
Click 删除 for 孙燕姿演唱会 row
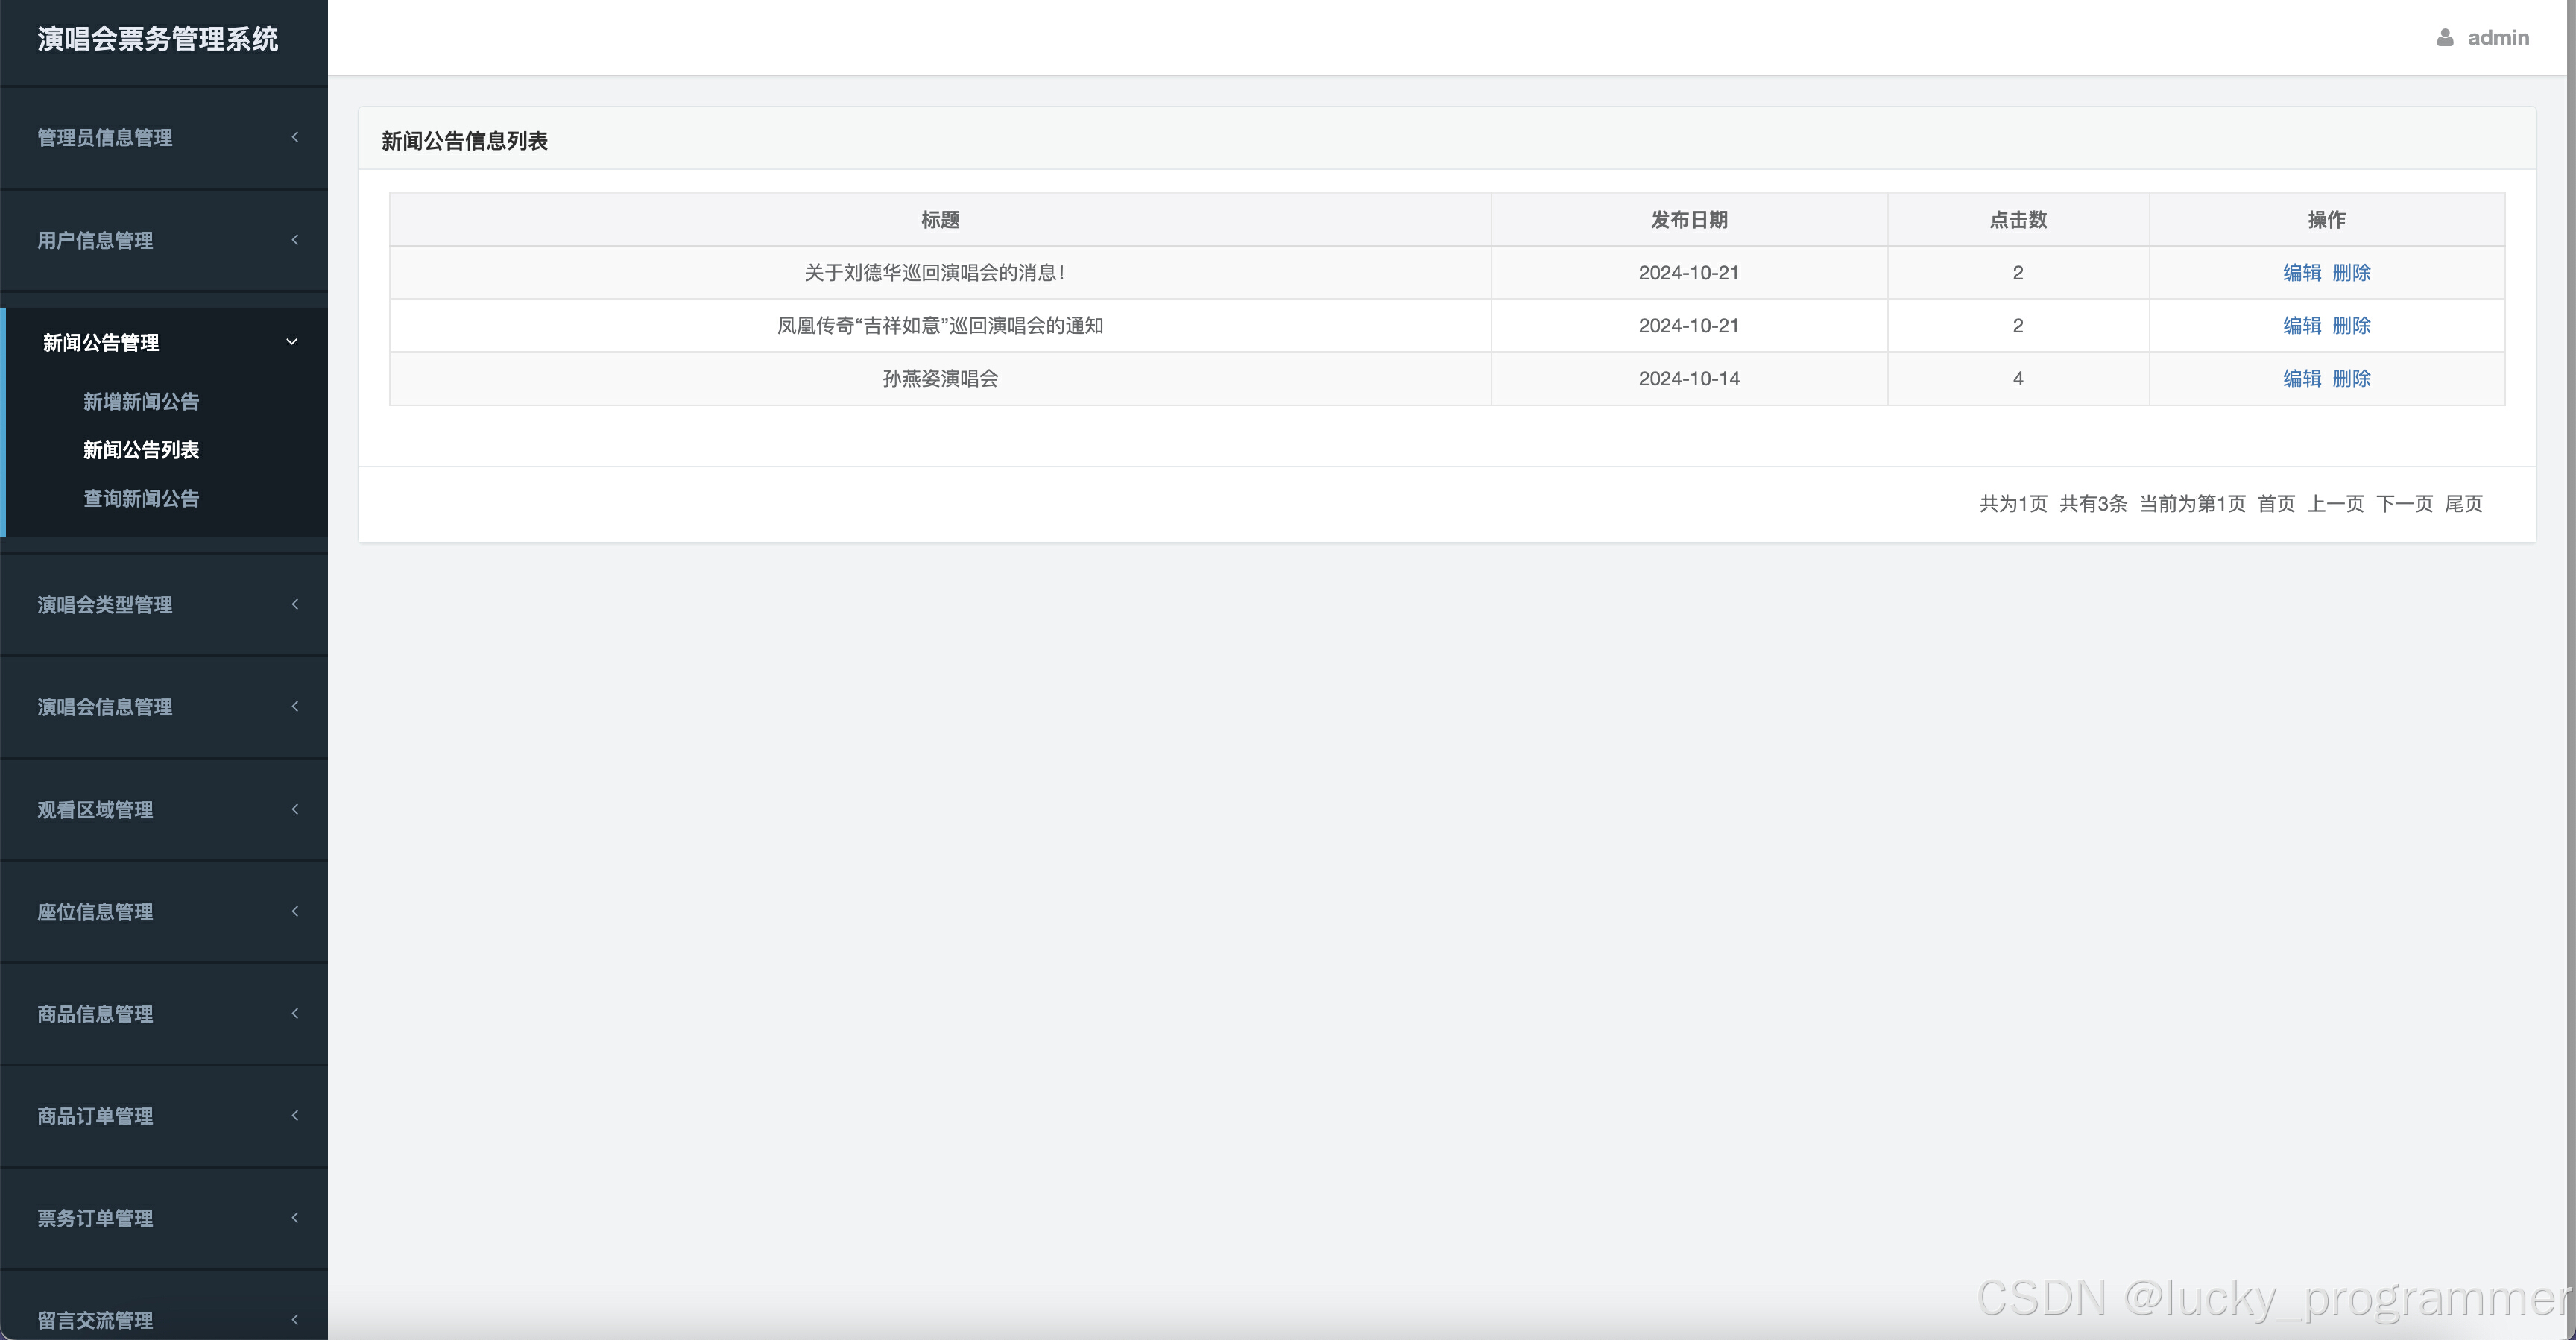click(2351, 379)
